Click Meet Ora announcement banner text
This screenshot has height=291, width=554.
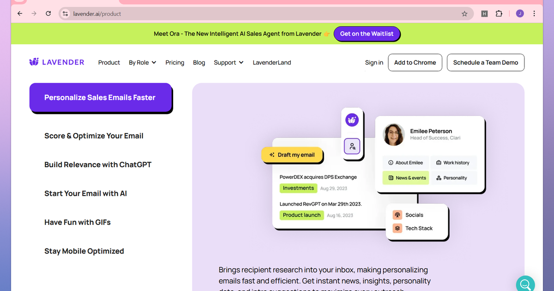coord(238,34)
